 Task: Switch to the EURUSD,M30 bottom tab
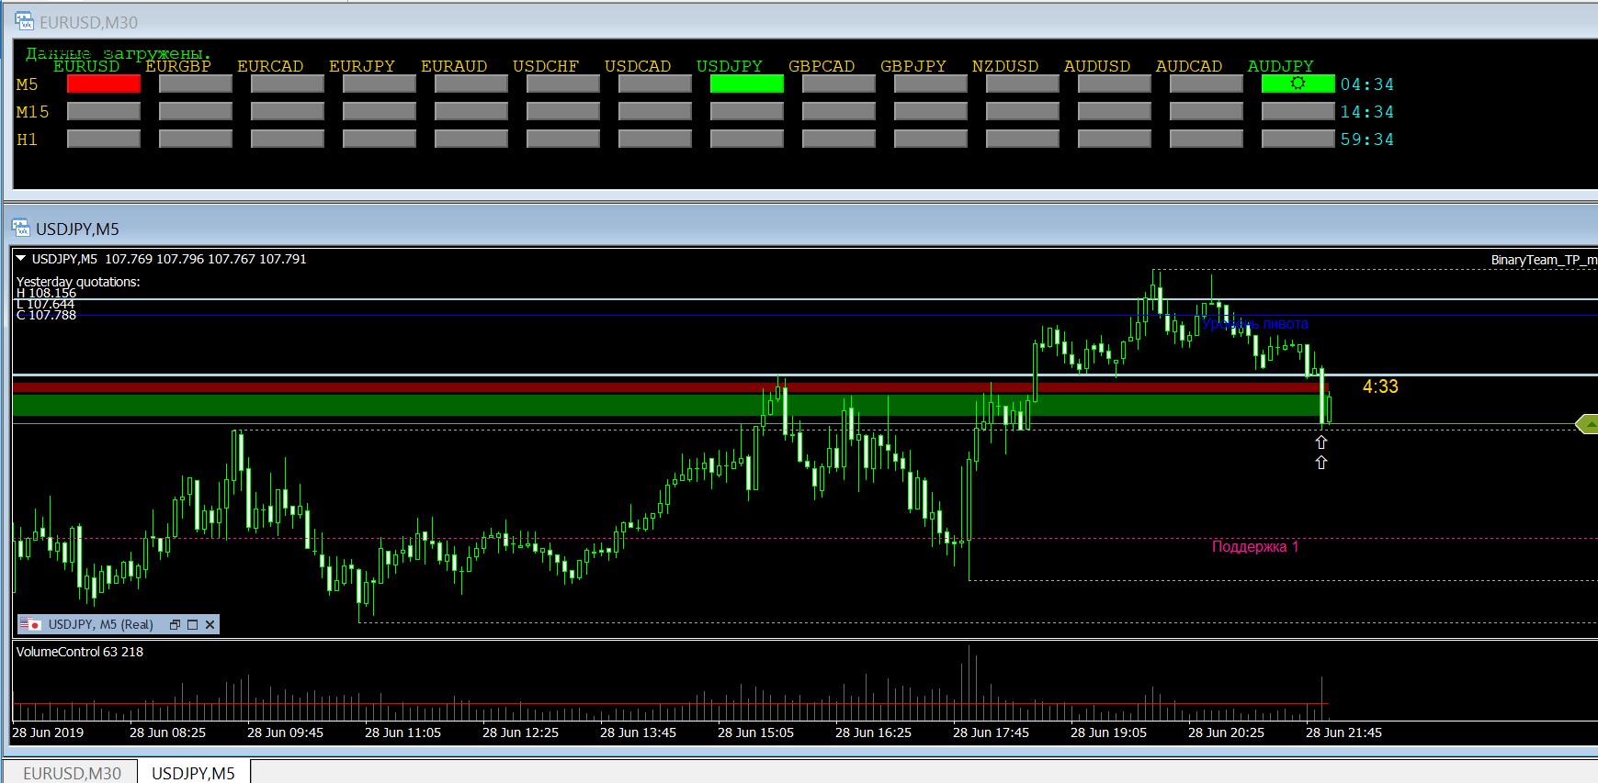tap(72, 773)
